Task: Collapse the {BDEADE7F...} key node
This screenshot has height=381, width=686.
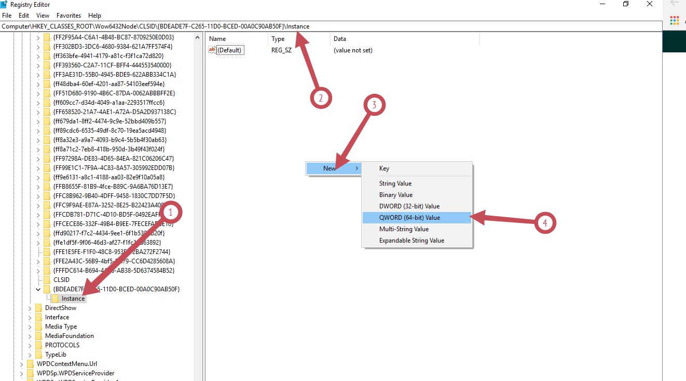Action: coord(38,289)
